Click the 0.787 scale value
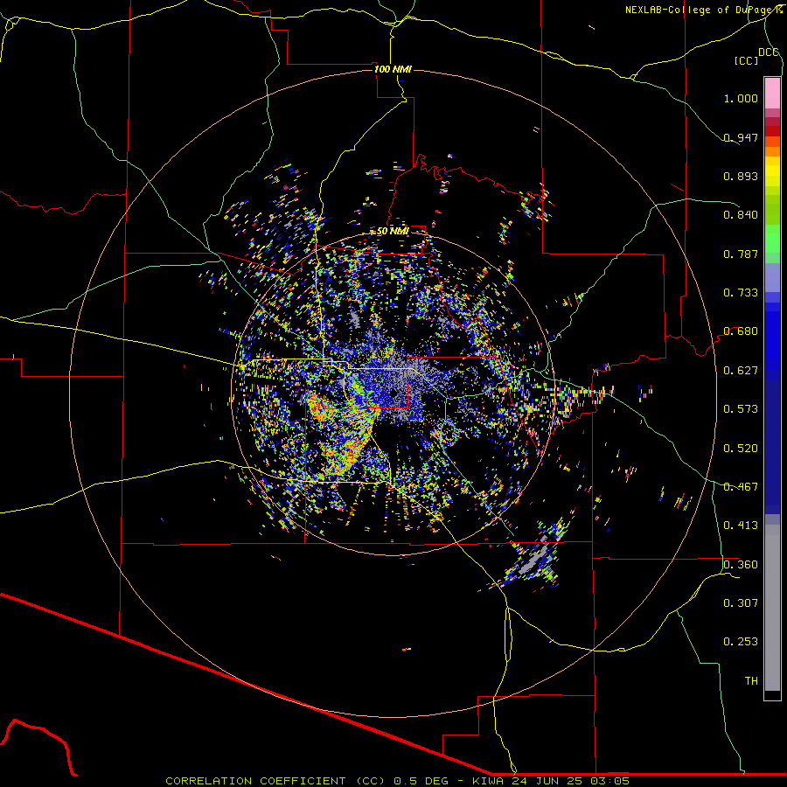This screenshot has width=787, height=787. click(741, 254)
